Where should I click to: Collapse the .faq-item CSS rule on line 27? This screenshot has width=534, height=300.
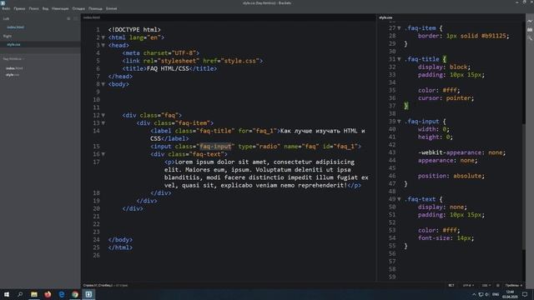(399, 28)
